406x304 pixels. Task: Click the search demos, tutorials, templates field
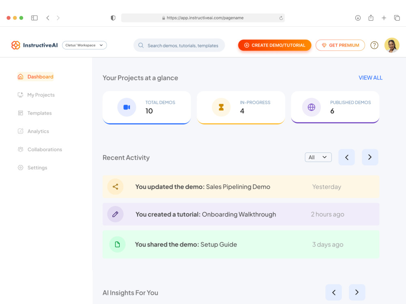[179, 45]
